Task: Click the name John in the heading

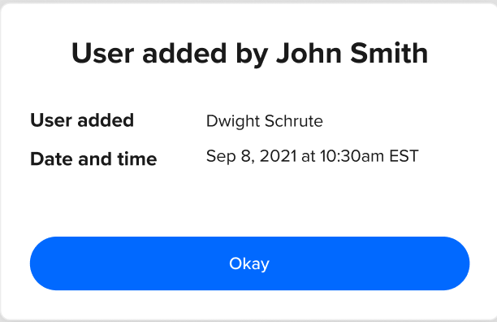Action: tap(309, 54)
